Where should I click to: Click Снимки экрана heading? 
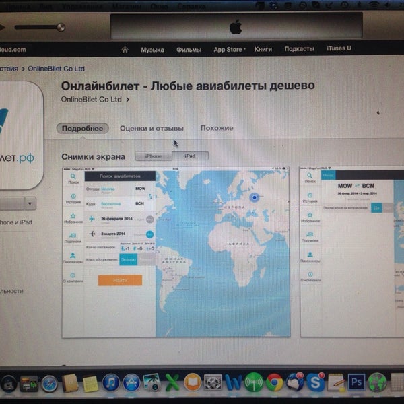(x=94, y=157)
